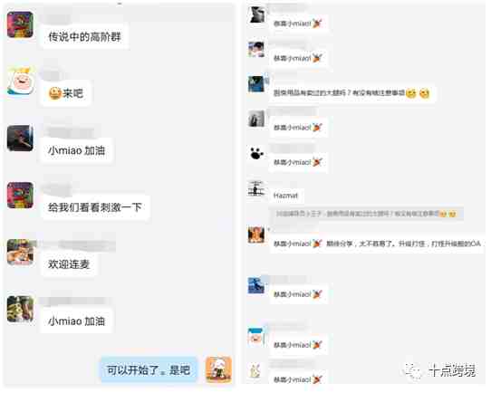Image resolution: width=491 pixels, height=393 pixels.
Task: Select the first '小miao 加油' message bubble
Action: [76, 151]
